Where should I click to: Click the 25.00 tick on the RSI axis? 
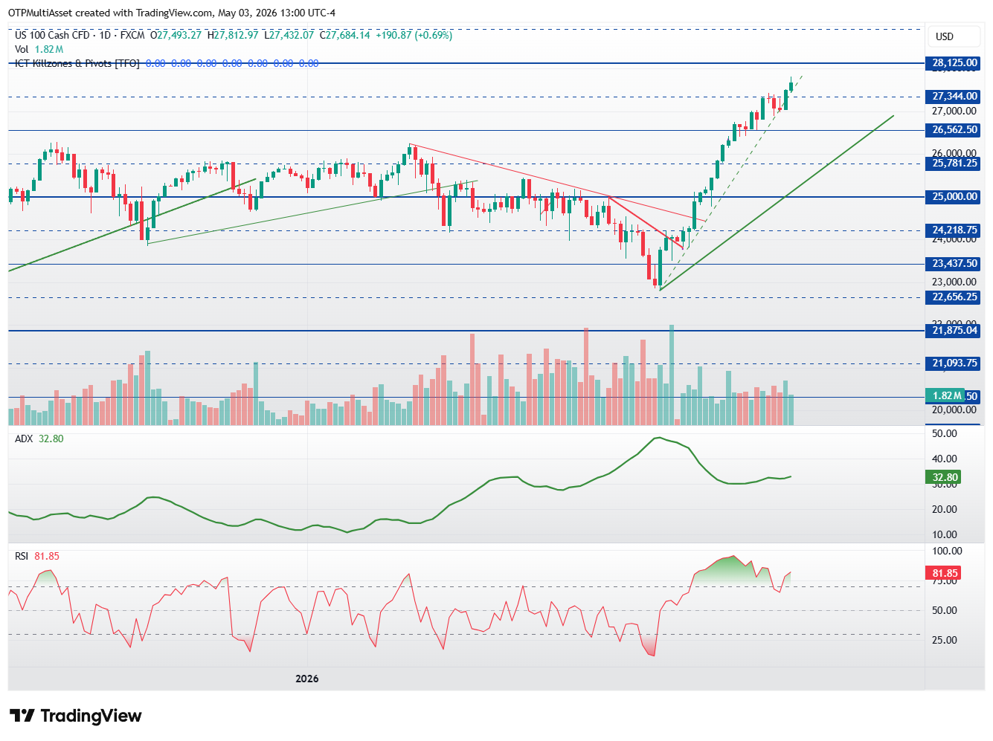coord(945,640)
